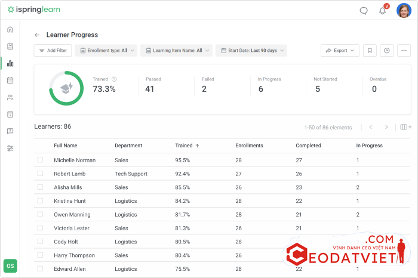This screenshot has height=278, width=418.
Task: Click the Not Started value 5
Action: (318, 89)
